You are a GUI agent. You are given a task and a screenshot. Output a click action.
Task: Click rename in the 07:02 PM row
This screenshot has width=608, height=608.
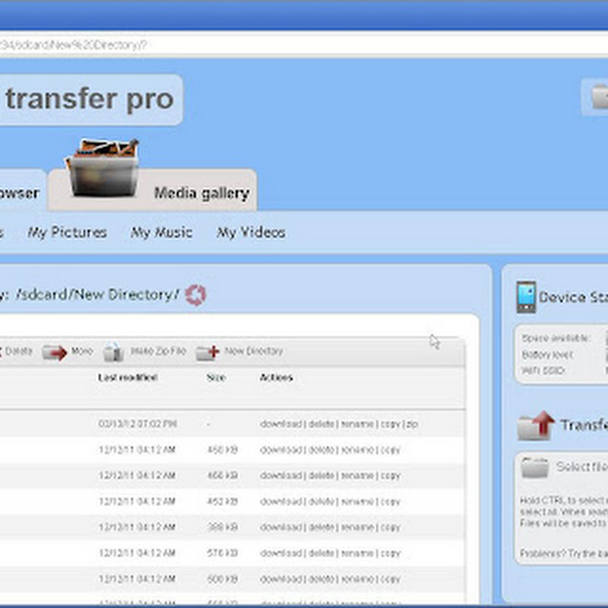pyautogui.click(x=357, y=424)
